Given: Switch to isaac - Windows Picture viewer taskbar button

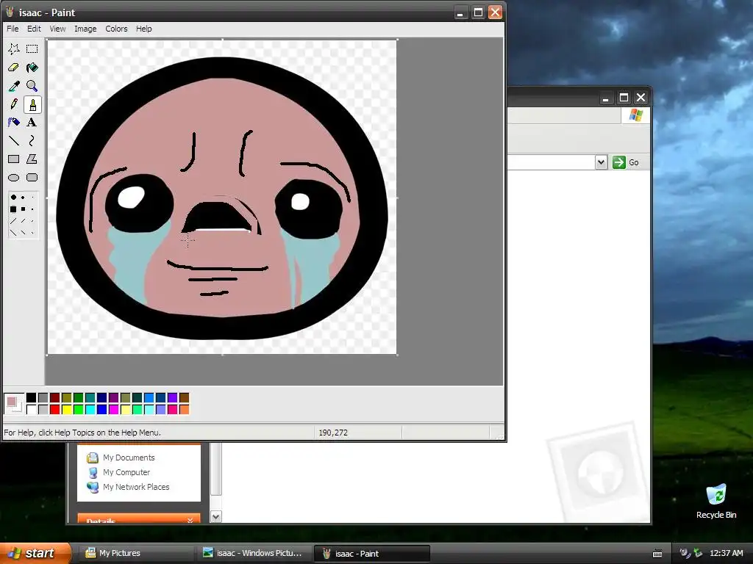Looking at the screenshot, I should [253, 553].
